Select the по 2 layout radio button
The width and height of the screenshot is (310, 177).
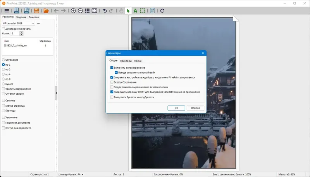[3, 70]
